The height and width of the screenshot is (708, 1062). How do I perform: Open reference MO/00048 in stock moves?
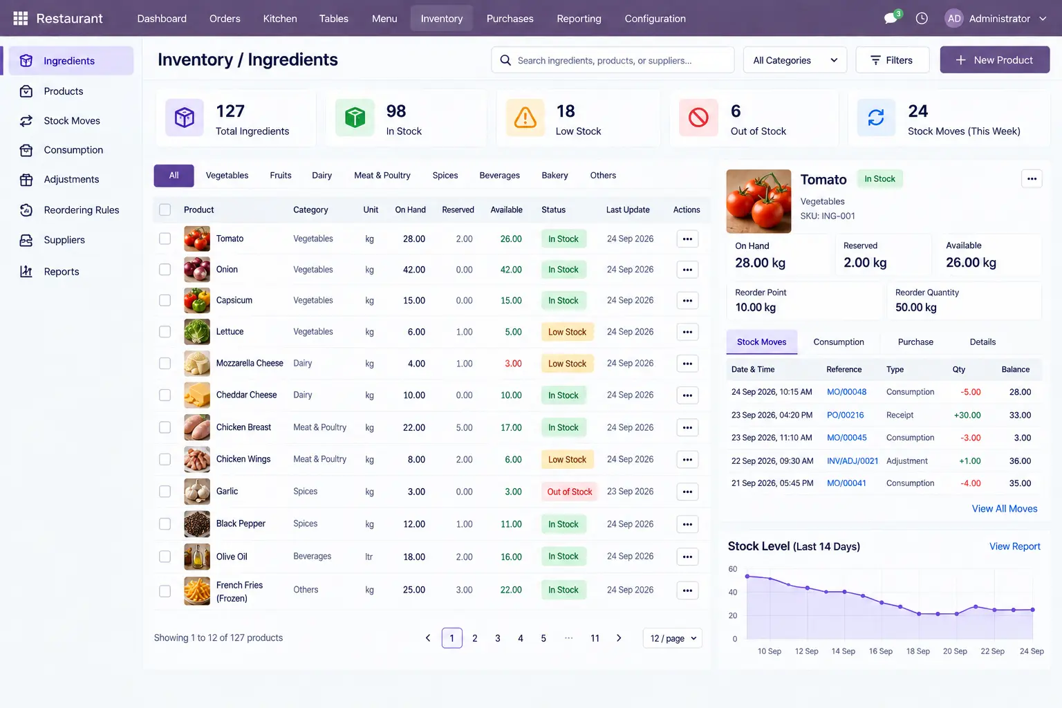coord(846,392)
